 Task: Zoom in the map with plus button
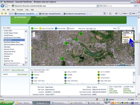34,33
